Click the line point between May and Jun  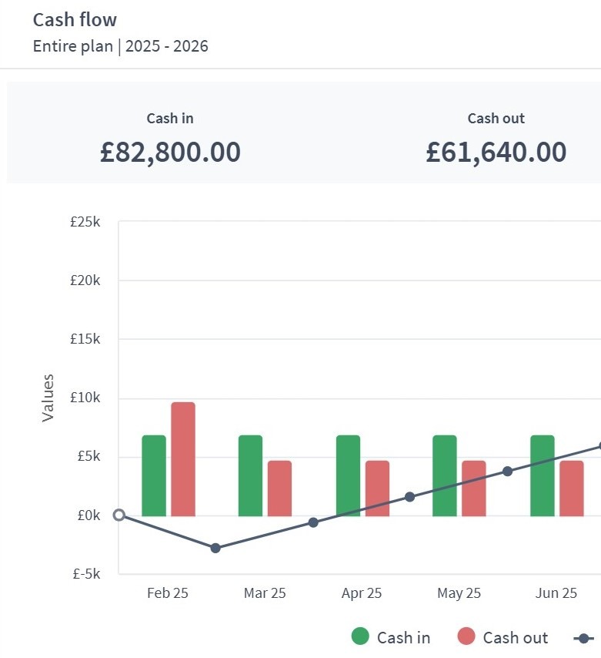pyautogui.click(x=507, y=471)
